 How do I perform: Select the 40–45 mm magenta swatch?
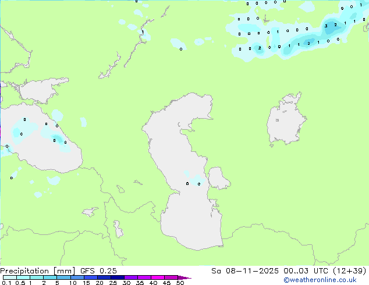158,277
